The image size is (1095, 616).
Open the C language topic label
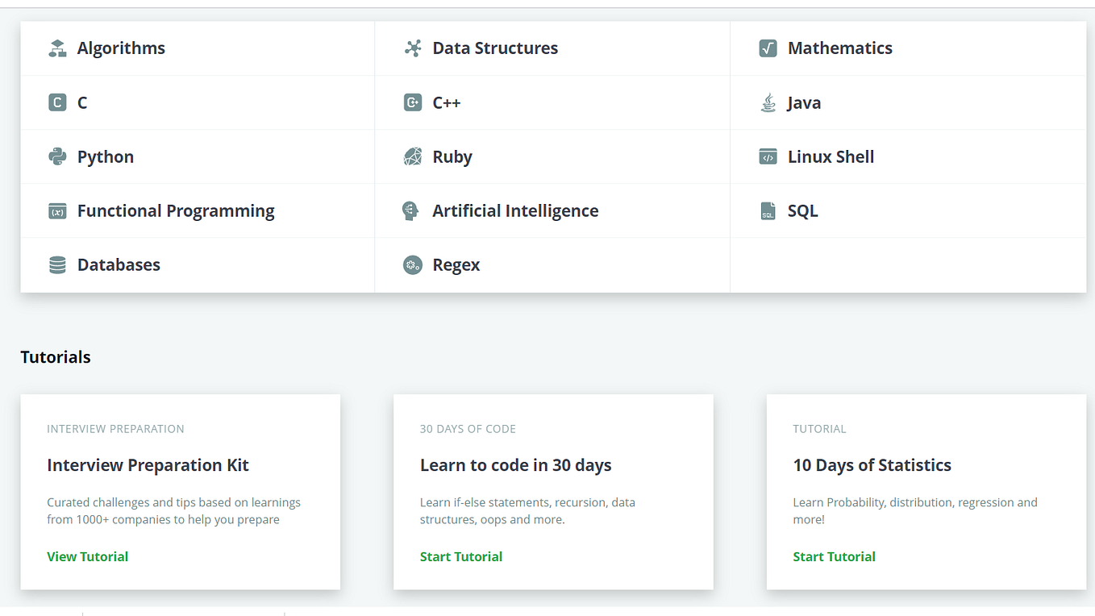(x=82, y=103)
